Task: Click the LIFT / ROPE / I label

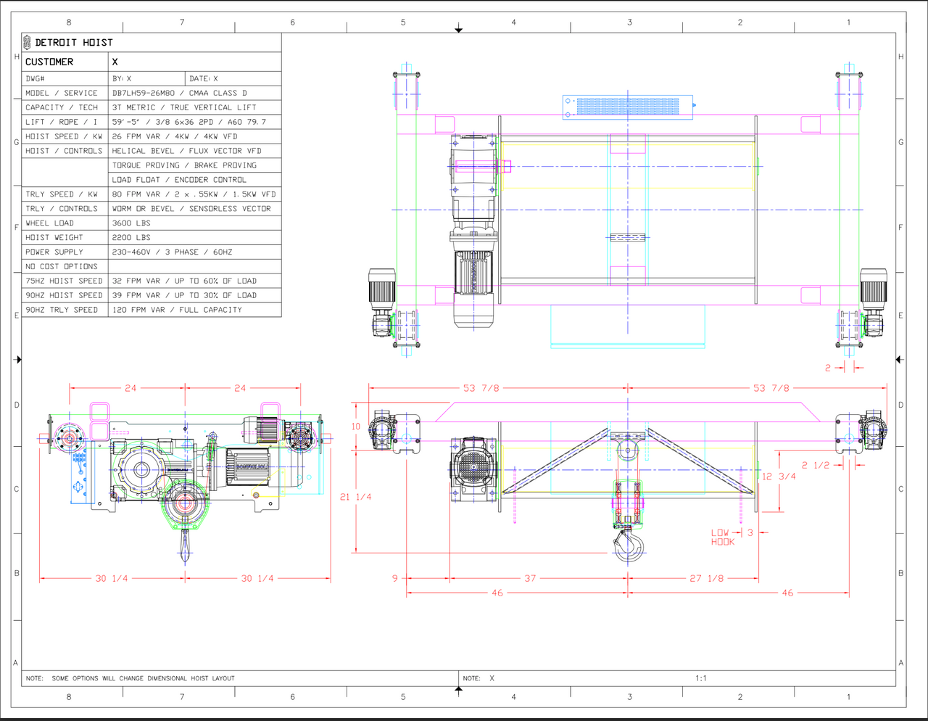Action: tap(61, 122)
